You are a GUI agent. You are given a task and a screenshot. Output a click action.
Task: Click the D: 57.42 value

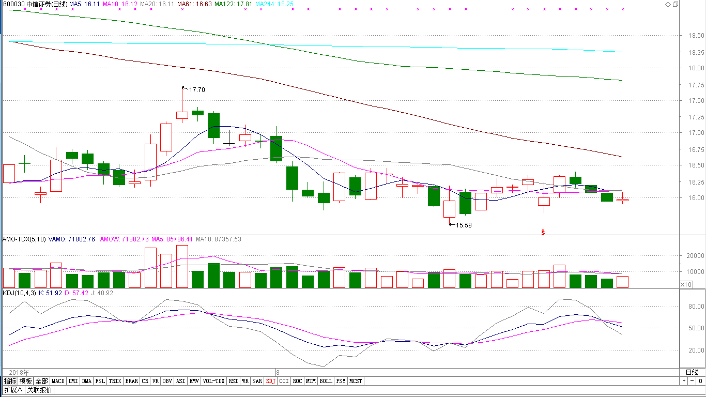click(76, 293)
